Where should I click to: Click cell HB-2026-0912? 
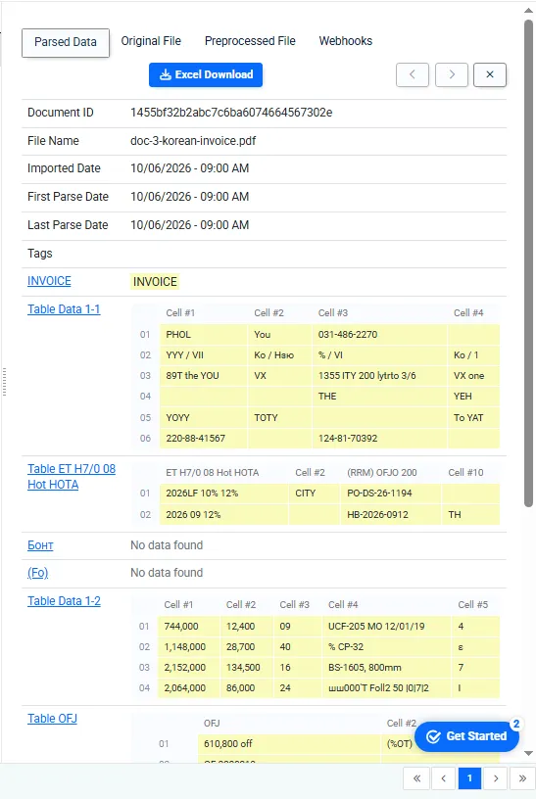click(391, 515)
